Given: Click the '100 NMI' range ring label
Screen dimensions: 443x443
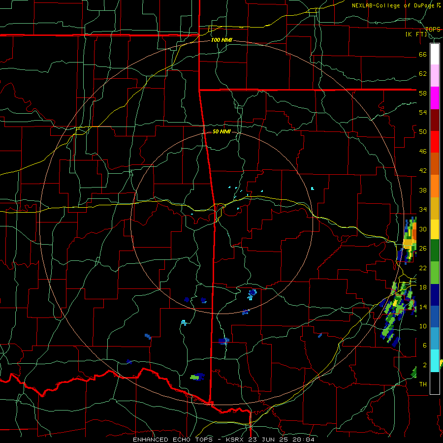Looking at the screenshot, I should [221, 40].
